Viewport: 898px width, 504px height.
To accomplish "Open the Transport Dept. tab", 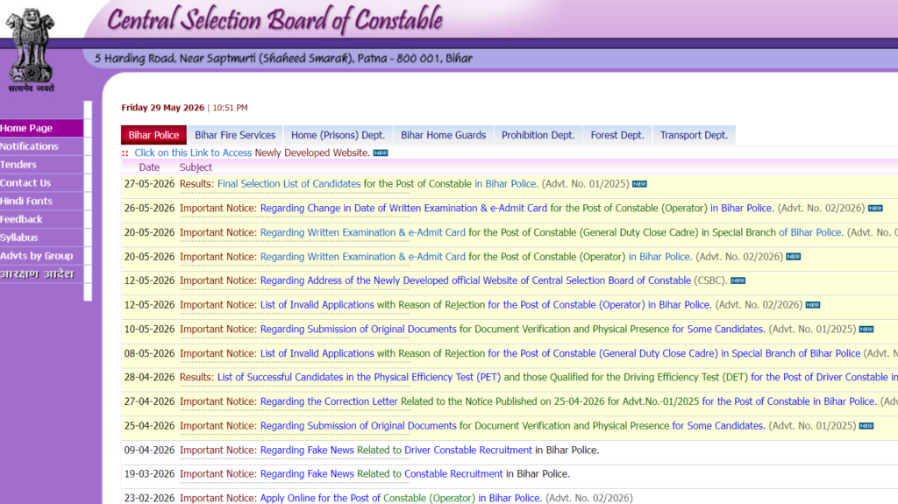I will (x=695, y=135).
